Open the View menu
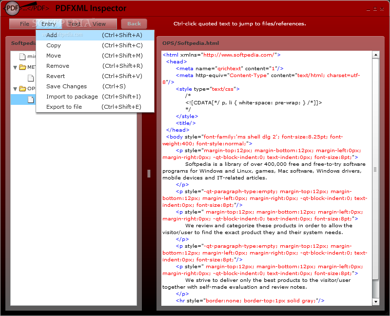390x316 pixels. click(x=99, y=24)
